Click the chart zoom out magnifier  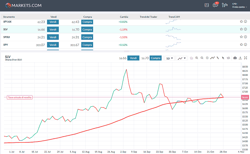tap(202, 58)
